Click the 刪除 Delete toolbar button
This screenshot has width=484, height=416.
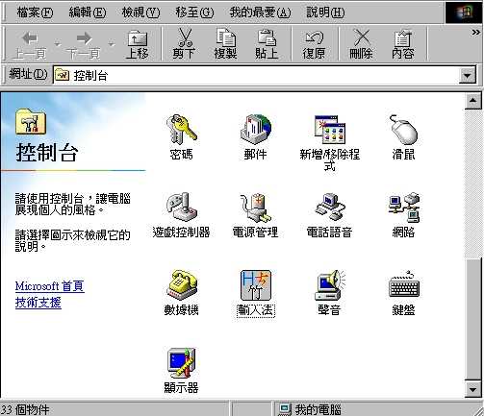pos(361,44)
